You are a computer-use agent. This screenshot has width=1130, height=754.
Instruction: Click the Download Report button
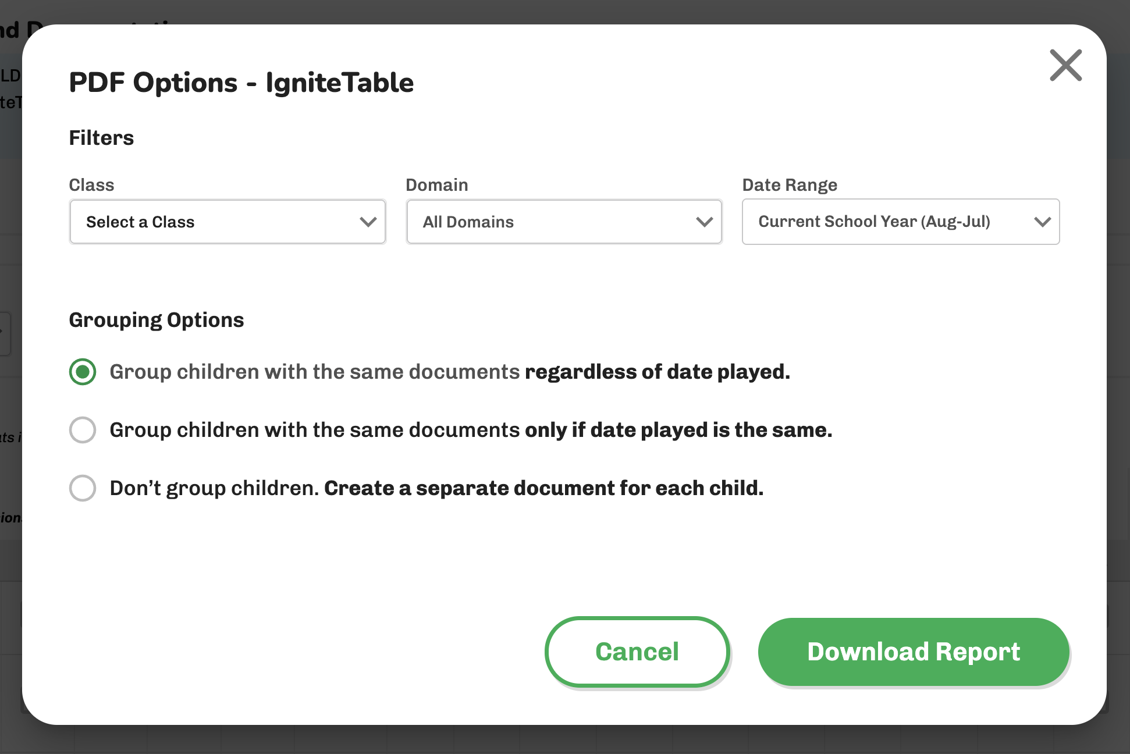pos(914,652)
